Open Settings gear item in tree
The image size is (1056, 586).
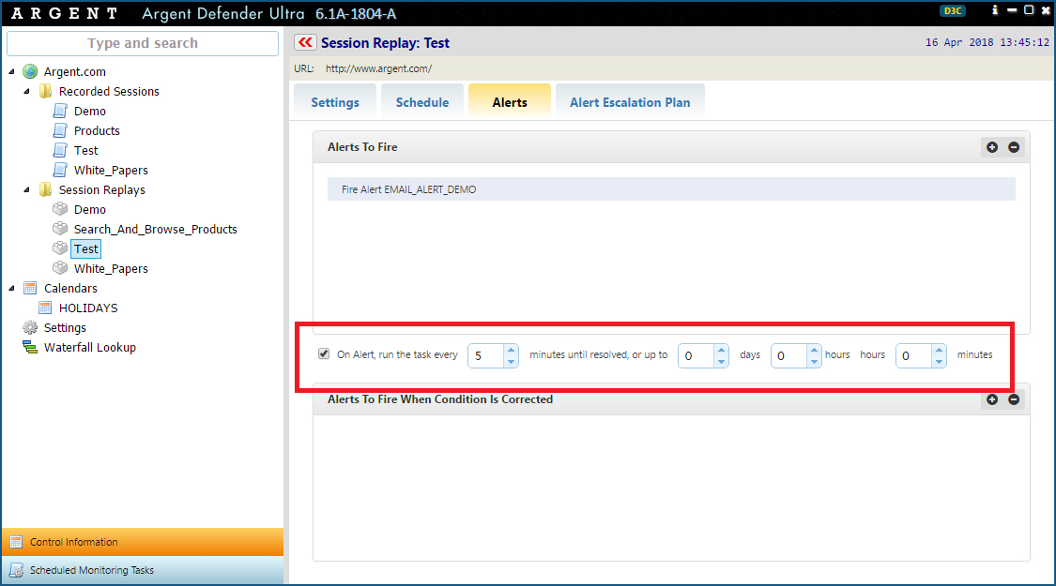click(65, 328)
